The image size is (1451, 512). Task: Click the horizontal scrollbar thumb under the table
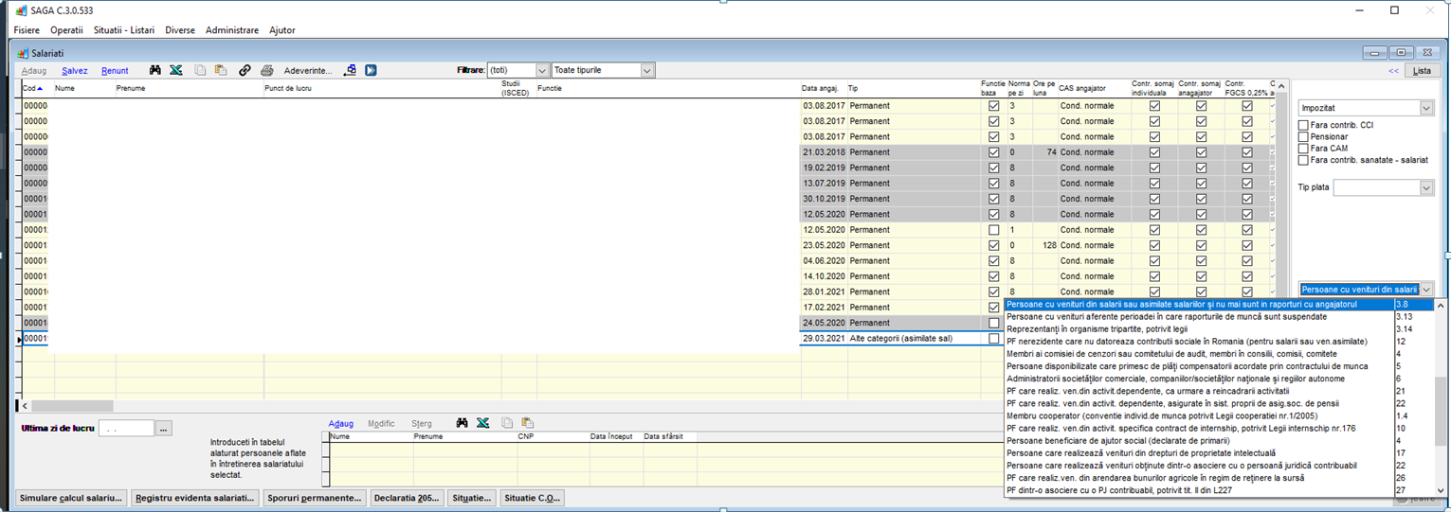coord(71,406)
